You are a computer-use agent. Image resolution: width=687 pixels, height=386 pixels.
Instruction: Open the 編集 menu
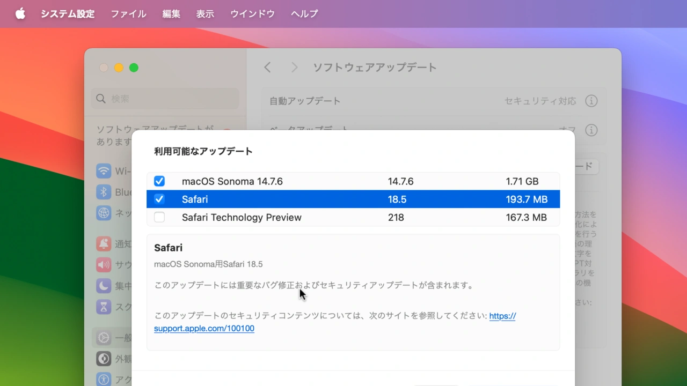[x=171, y=14]
